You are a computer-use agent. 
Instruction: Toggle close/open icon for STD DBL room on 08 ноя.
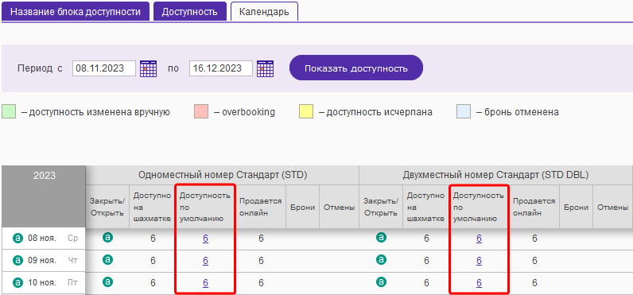pos(381,237)
